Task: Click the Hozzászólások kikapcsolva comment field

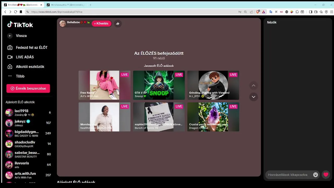Action: pos(288,175)
